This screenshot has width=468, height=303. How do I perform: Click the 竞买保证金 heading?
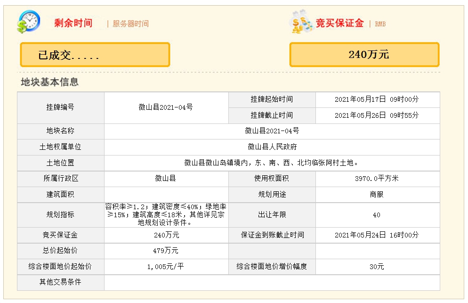coord(339,23)
